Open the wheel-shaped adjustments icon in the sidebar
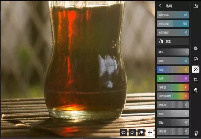 196,48
